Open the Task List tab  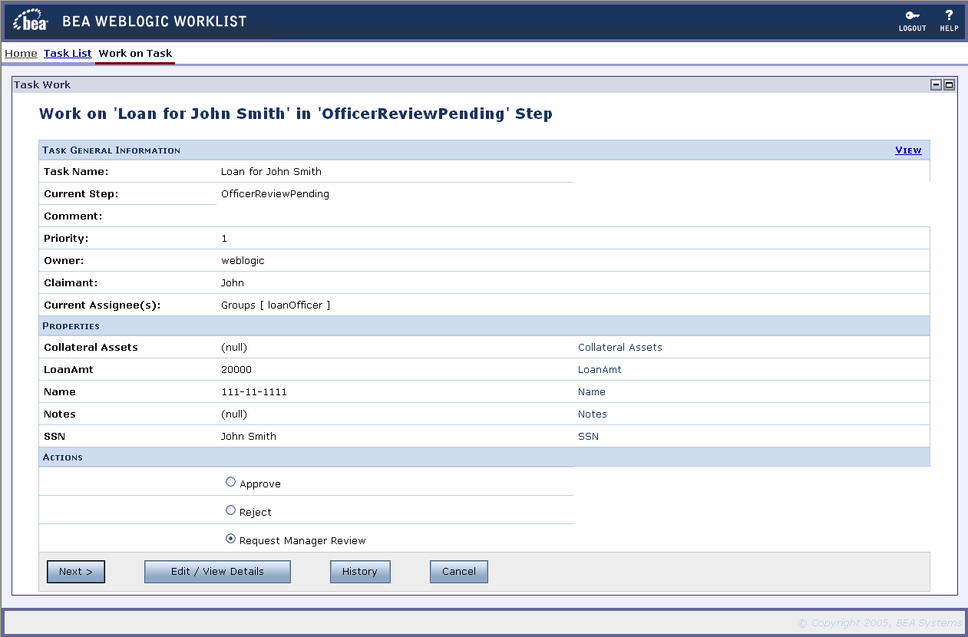tap(68, 53)
